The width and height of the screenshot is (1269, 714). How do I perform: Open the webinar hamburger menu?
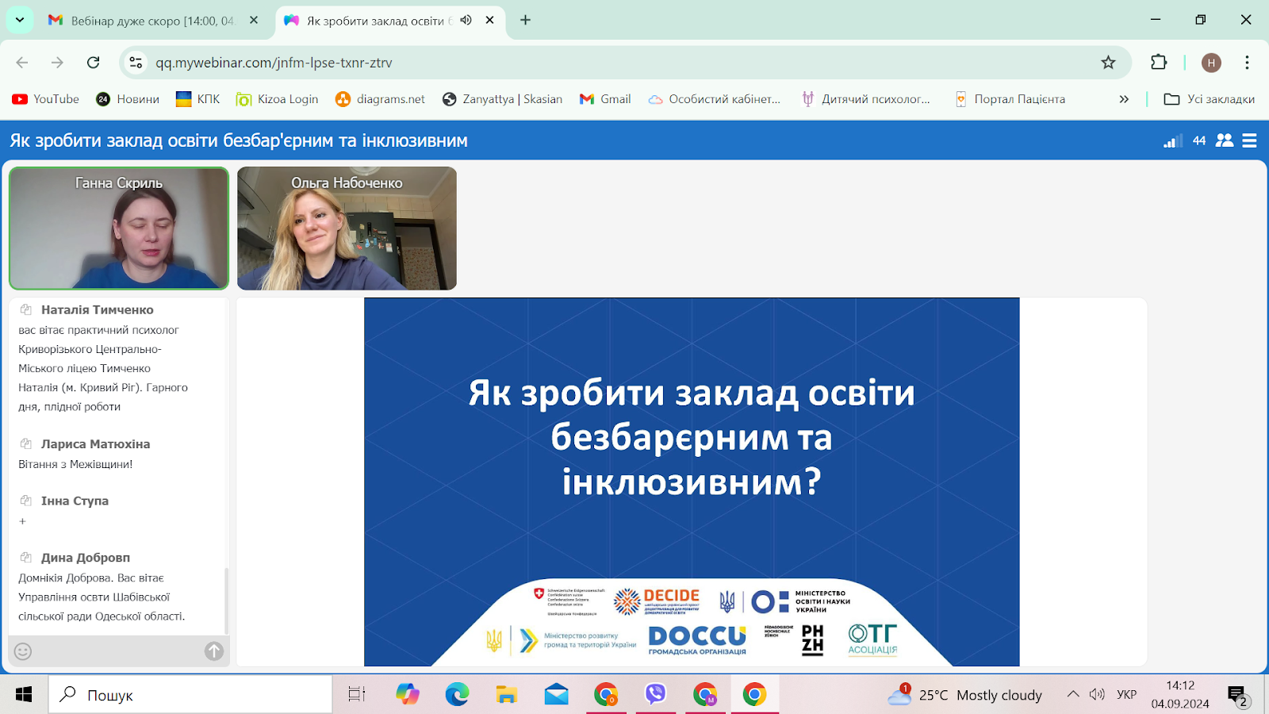(x=1249, y=140)
